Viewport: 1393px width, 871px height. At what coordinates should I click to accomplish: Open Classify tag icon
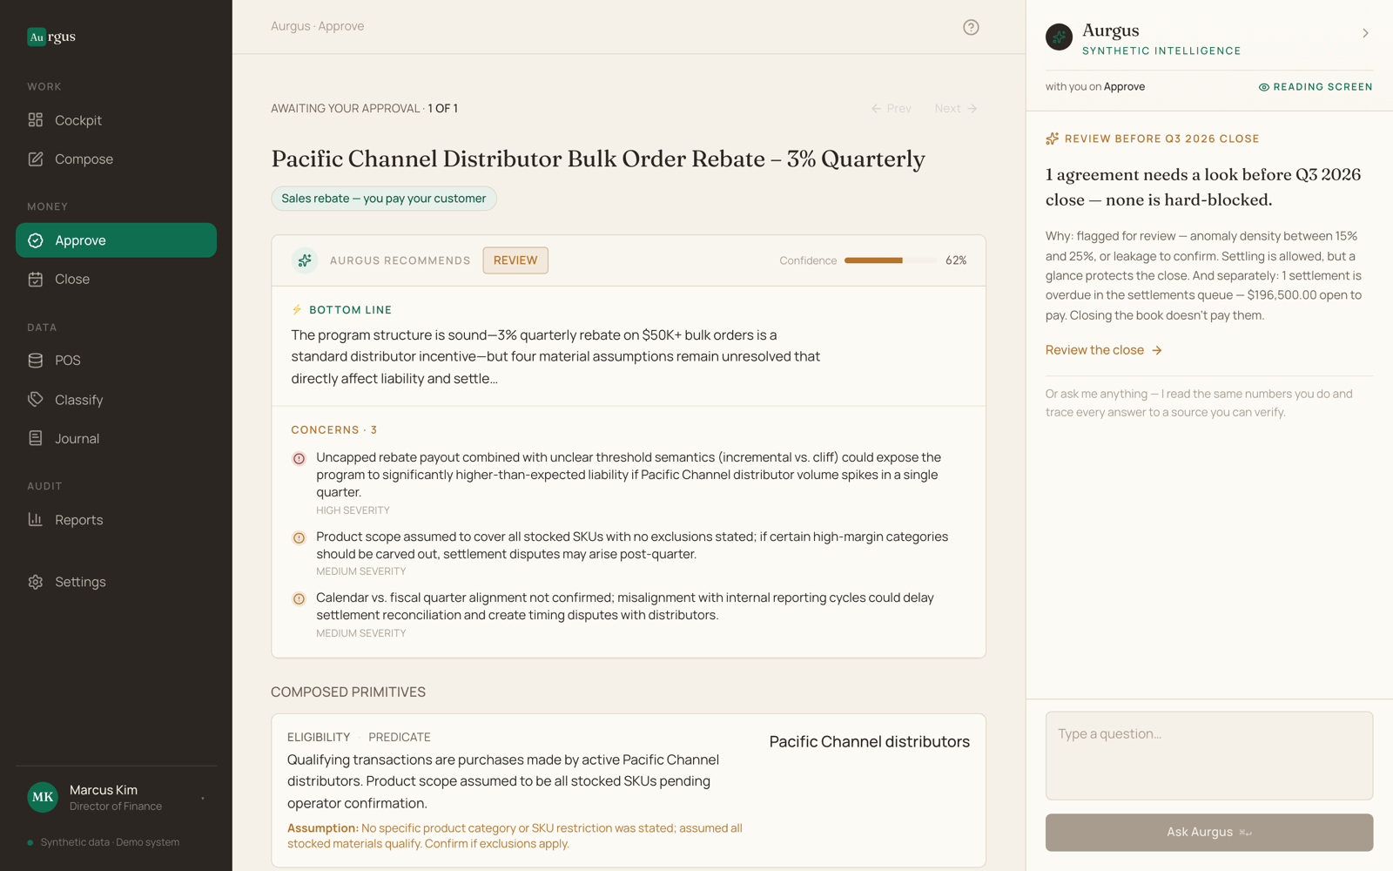tap(36, 400)
